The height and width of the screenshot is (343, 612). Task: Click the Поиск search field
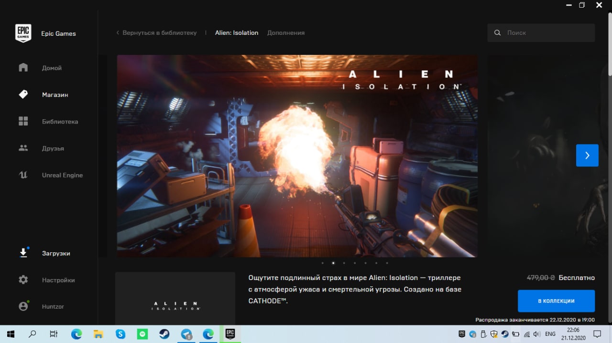tap(541, 33)
